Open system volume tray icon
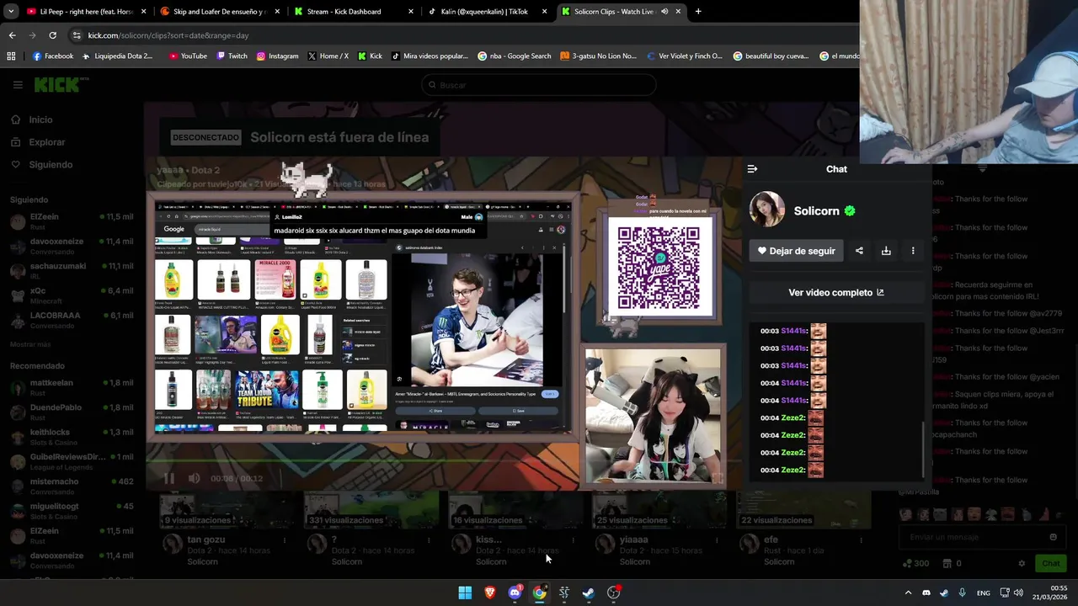 tap(1018, 593)
